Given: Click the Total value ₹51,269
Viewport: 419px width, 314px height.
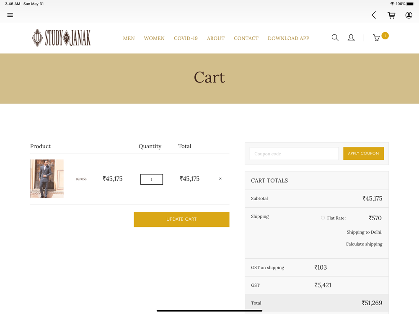Looking at the screenshot, I should pos(372,303).
